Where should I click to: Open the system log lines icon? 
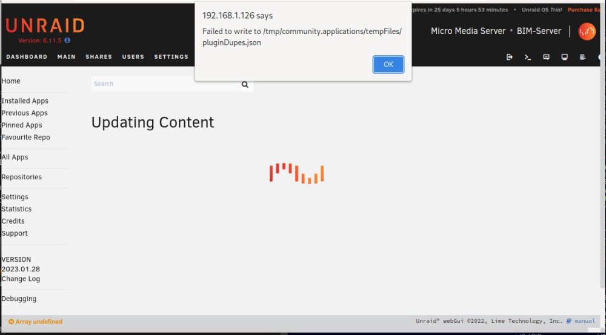coord(583,57)
